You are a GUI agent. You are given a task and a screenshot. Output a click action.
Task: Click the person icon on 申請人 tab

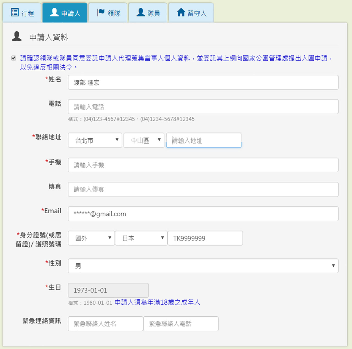tap(54, 12)
